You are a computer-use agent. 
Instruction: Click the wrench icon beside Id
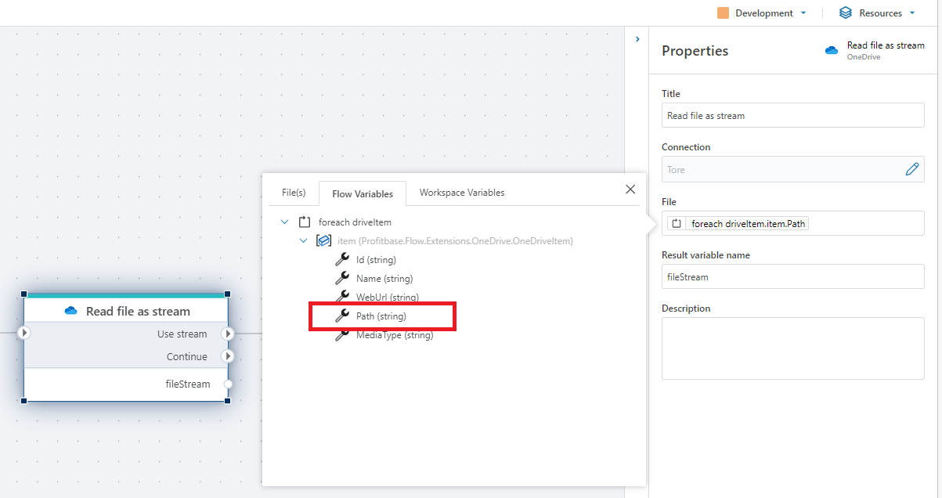(x=342, y=259)
